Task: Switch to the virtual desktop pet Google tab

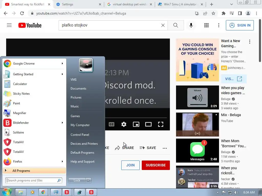Action: 129,4
